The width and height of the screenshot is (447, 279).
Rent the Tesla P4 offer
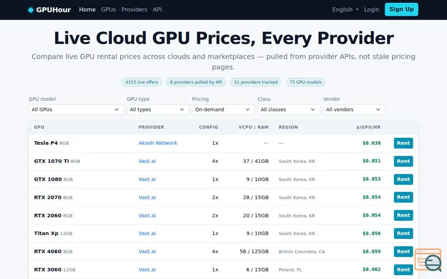(403, 143)
